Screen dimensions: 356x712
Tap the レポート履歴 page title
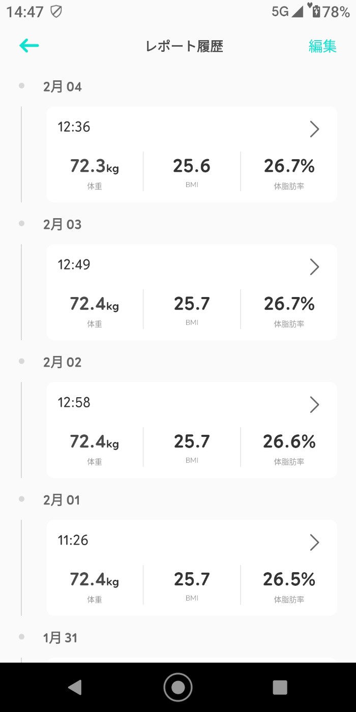click(x=184, y=46)
